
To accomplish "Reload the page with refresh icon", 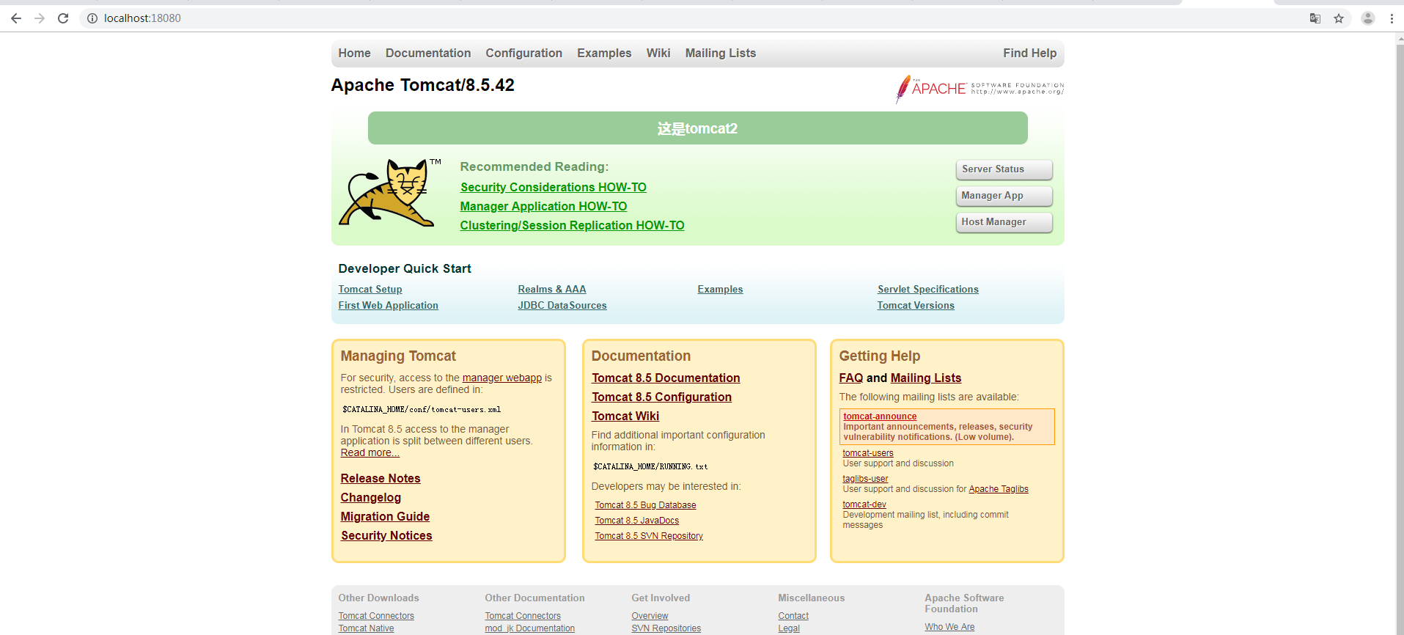I will 63,18.
